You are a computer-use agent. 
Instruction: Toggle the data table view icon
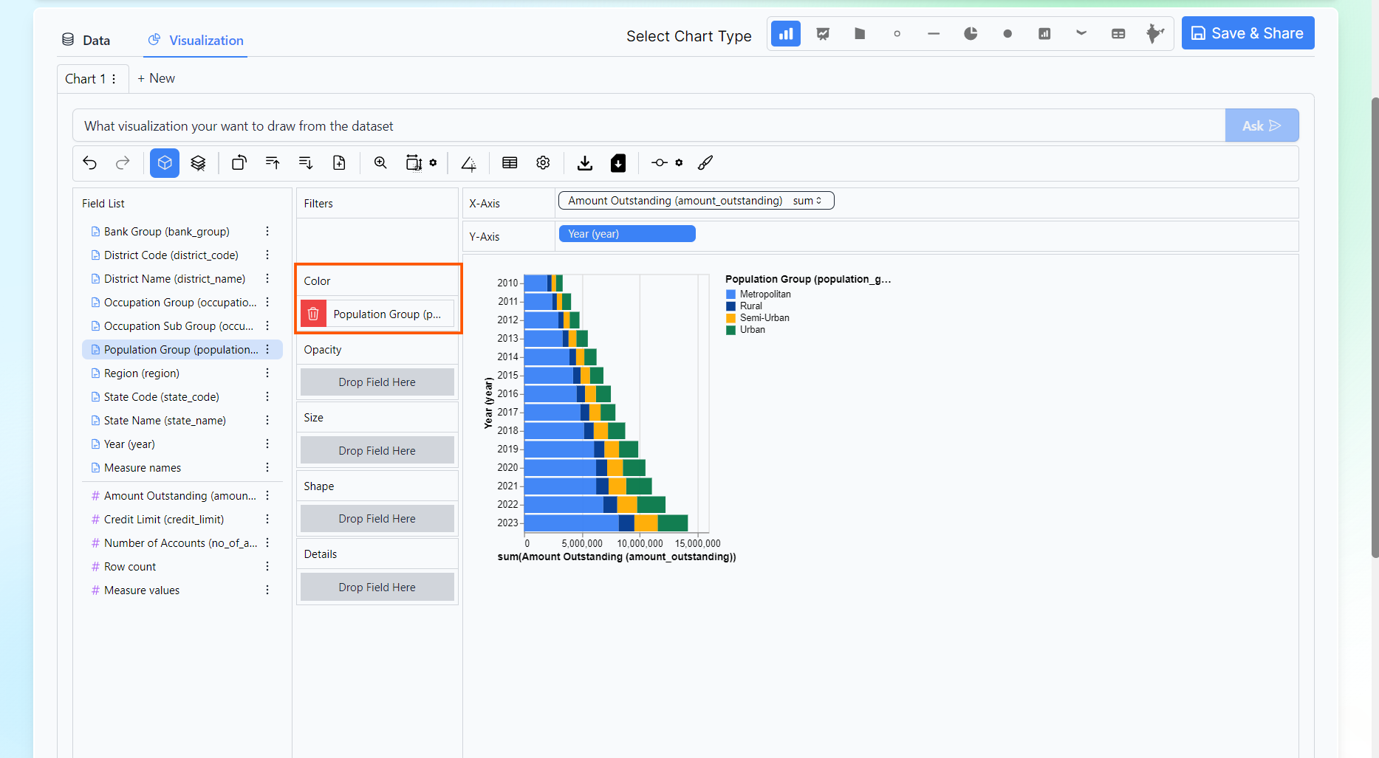click(x=510, y=163)
